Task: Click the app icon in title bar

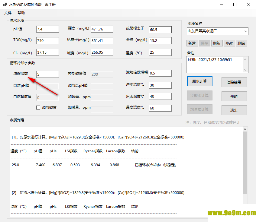Action: (5, 5)
